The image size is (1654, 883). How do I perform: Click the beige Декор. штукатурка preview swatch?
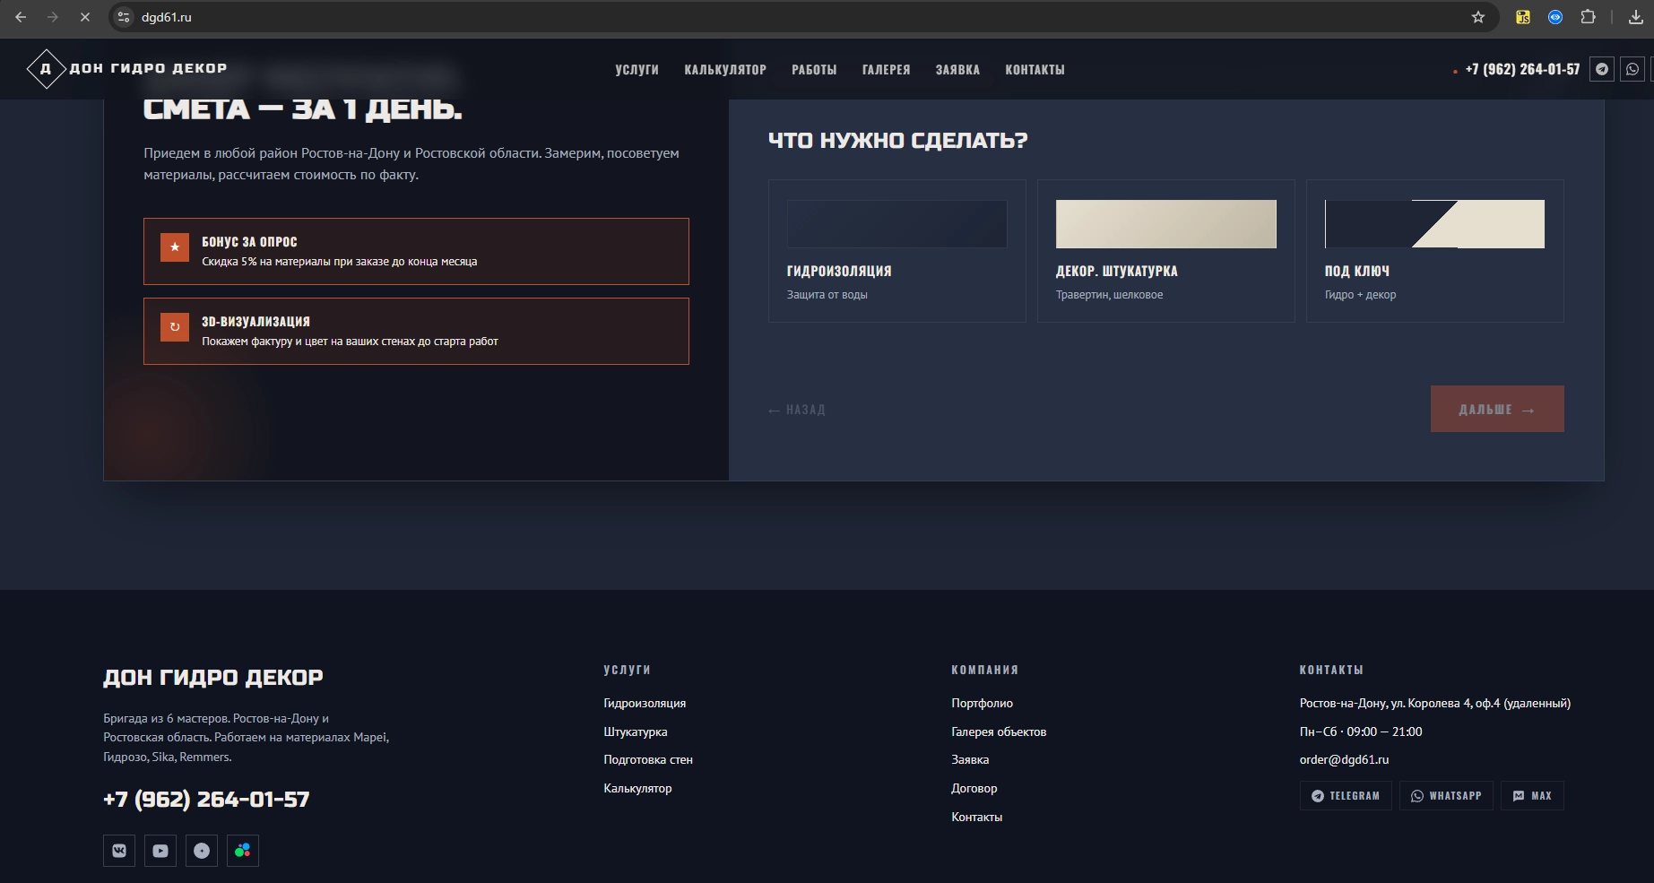(1166, 224)
